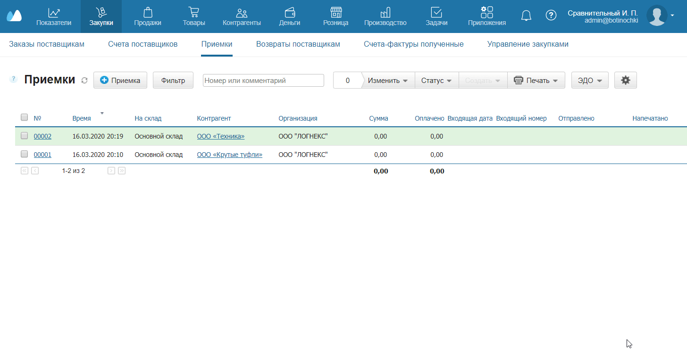Switch to Возвраты поставщикам tab
Image resolution: width=687 pixels, height=361 pixels.
[x=298, y=44]
